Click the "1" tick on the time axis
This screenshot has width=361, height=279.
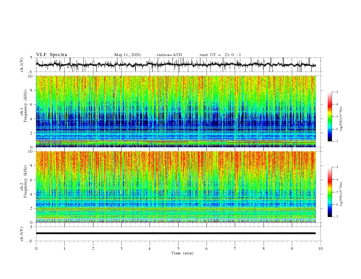pos(64,248)
